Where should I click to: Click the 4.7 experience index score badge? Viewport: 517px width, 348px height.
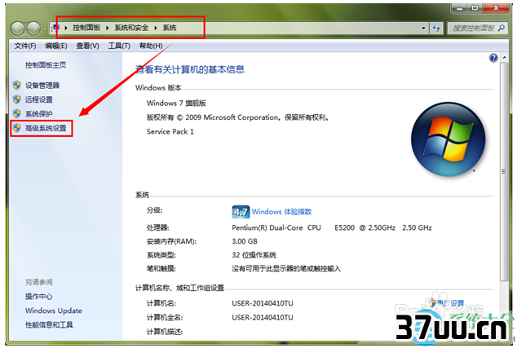click(241, 212)
